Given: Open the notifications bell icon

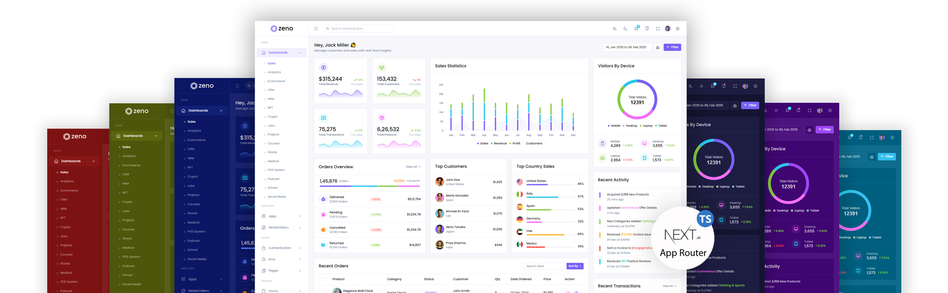Looking at the screenshot, I should pyautogui.click(x=647, y=29).
